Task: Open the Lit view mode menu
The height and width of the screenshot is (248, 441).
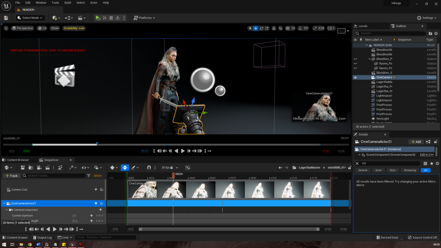Action: pyautogui.click(x=42, y=28)
